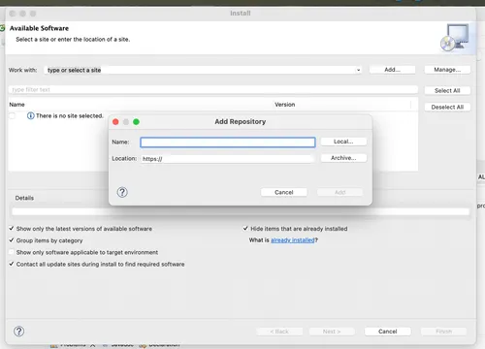Click the < Back wizard button

pos(279,332)
